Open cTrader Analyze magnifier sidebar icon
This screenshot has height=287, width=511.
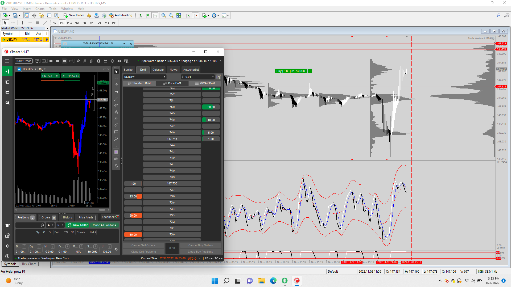7,103
